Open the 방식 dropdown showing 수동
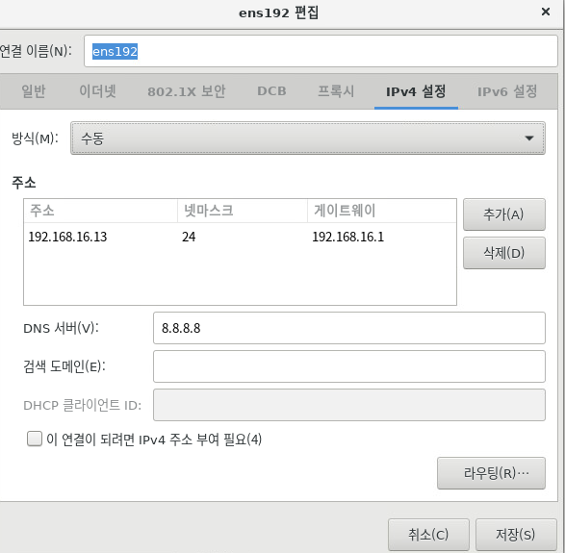Image resolution: width=565 pixels, height=553 pixels. (x=308, y=138)
